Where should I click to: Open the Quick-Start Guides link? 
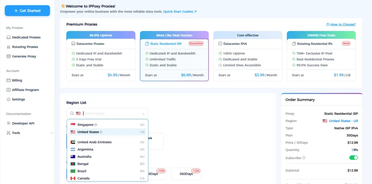pos(180,12)
